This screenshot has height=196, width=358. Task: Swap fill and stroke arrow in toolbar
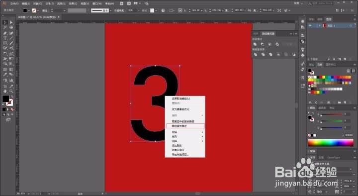tap(12, 97)
